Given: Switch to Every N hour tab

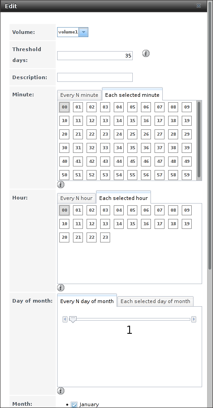Looking at the screenshot, I should click(77, 198).
